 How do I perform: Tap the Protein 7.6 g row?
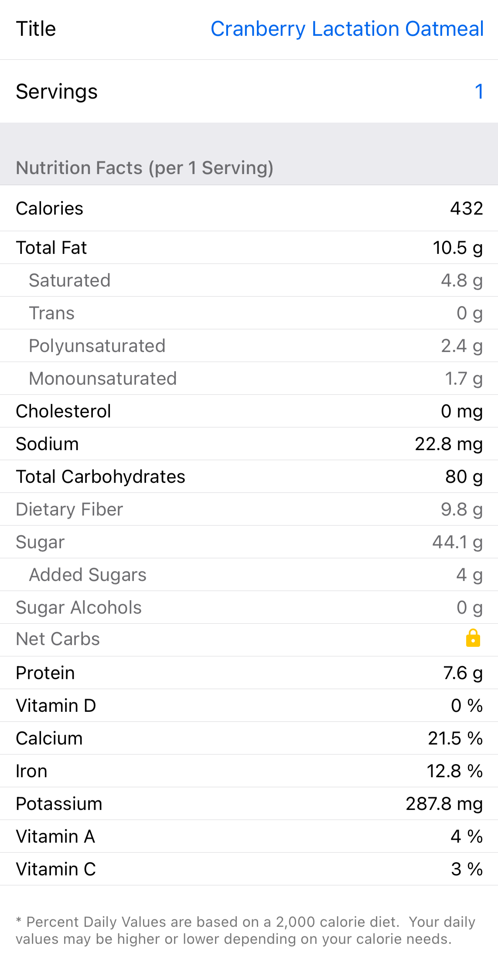pyautogui.click(x=249, y=673)
